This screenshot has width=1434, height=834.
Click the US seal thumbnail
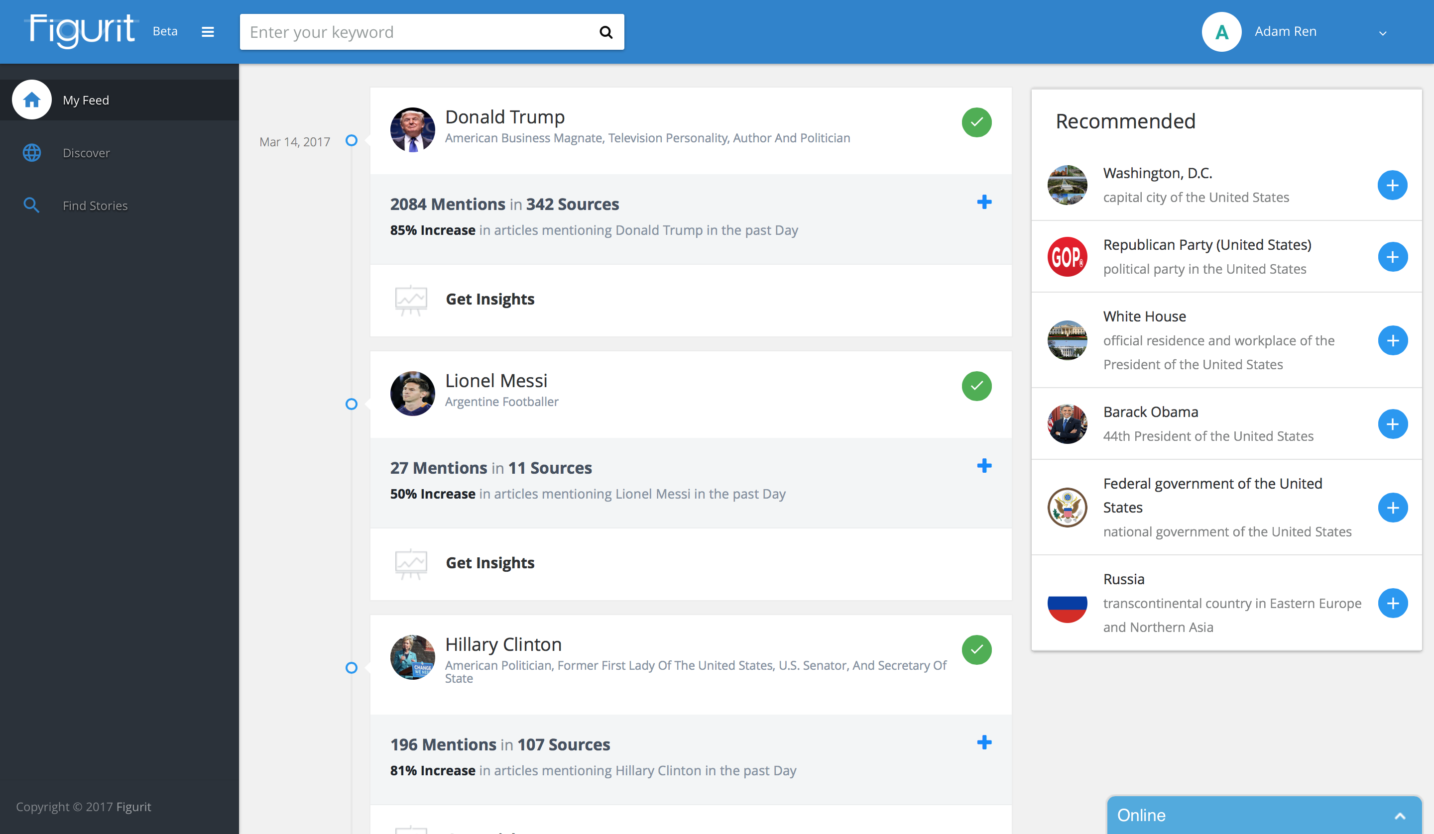1067,508
